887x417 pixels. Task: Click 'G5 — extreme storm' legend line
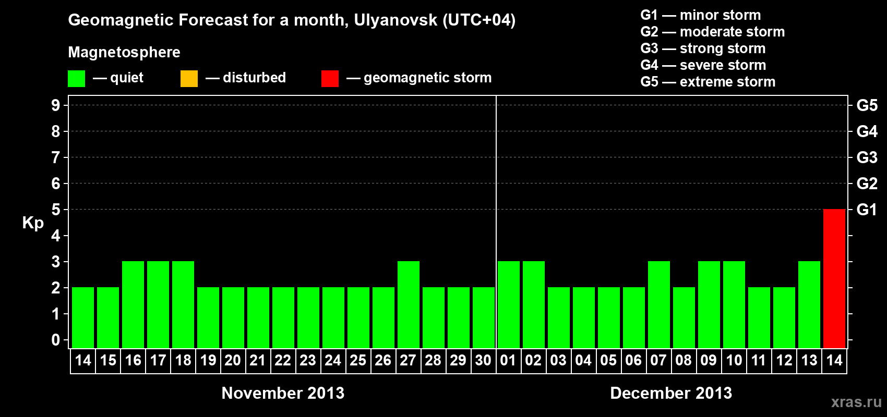click(708, 82)
